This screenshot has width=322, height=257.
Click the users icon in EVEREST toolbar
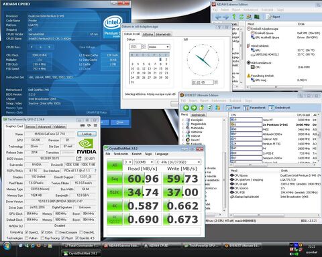[x=217, y=108]
